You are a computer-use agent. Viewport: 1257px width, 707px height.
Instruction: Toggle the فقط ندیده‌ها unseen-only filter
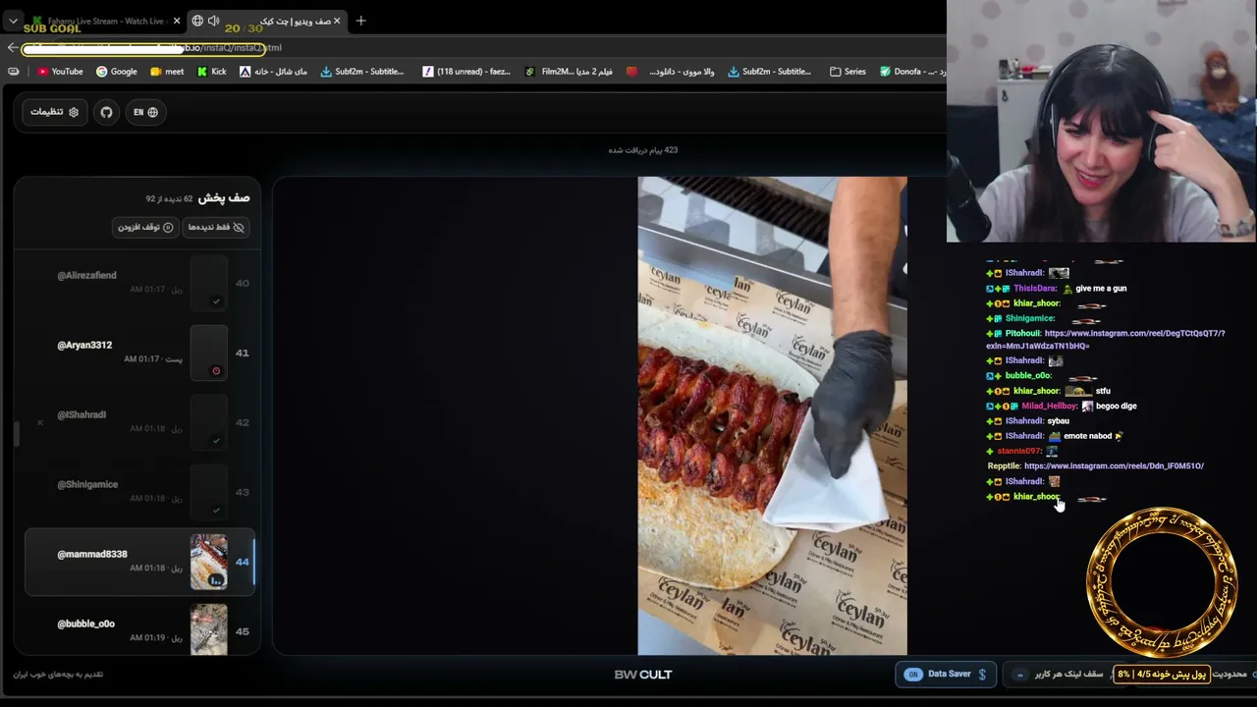tap(216, 227)
